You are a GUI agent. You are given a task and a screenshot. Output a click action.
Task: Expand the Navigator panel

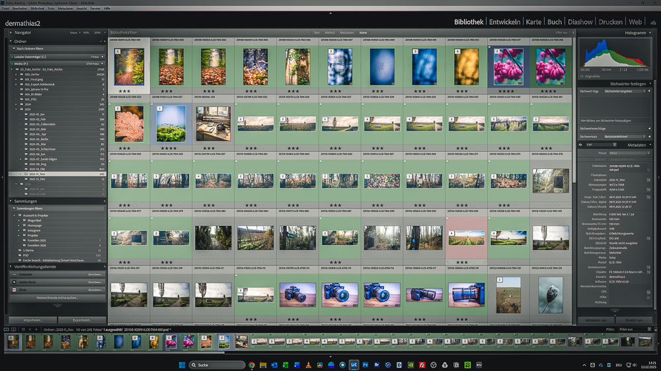[11, 32]
